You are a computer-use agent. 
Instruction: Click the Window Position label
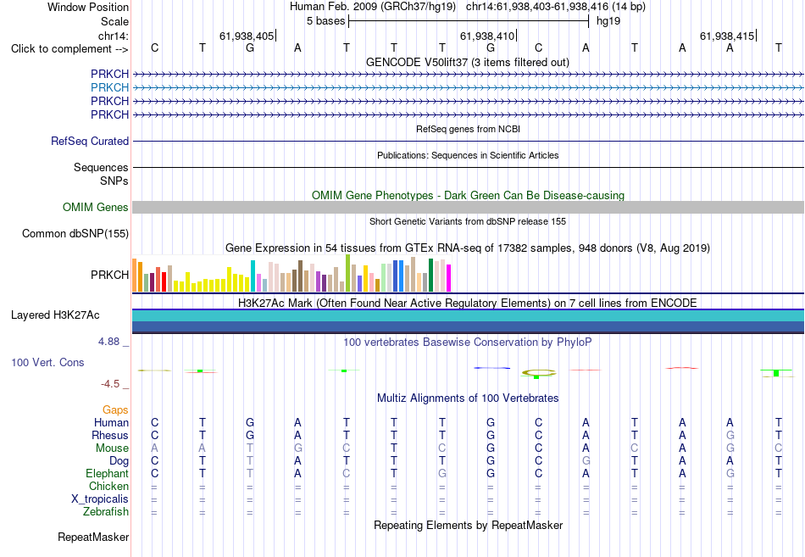[x=88, y=7]
